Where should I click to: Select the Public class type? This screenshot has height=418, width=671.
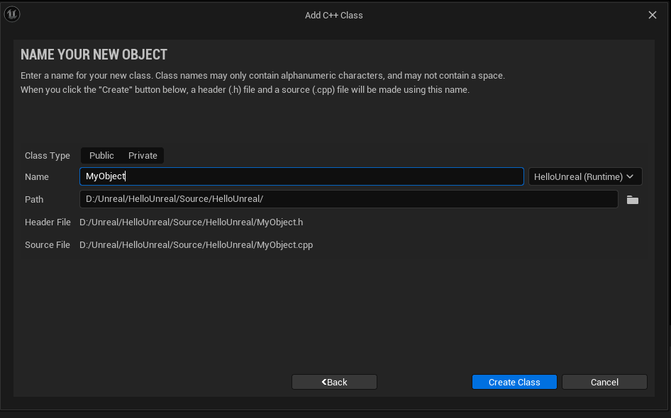point(101,156)
